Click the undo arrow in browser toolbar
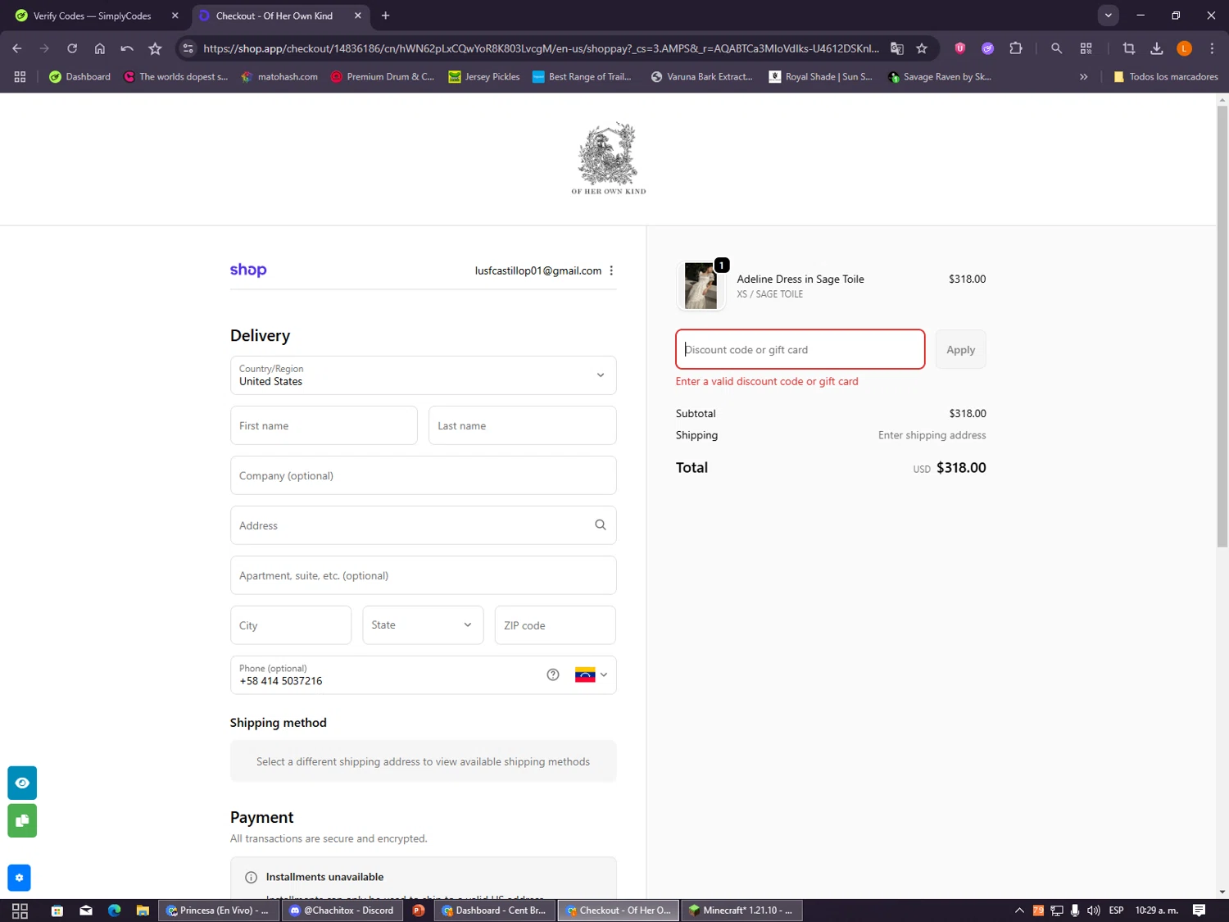This screenshot has width=1229, height=922. tap(127, 48)
